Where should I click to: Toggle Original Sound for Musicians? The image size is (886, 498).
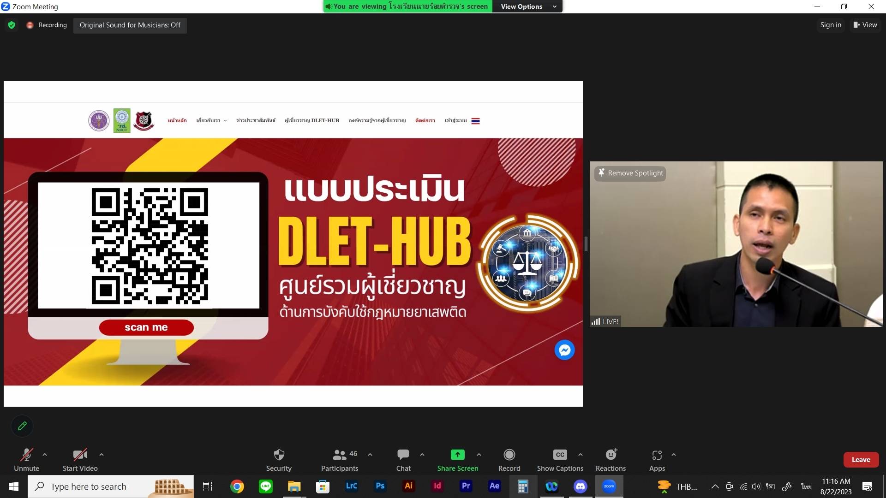pyautogui.click(x=130, y=25)
